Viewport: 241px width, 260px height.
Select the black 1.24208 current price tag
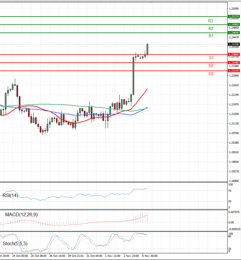click(x=234, y=44)
